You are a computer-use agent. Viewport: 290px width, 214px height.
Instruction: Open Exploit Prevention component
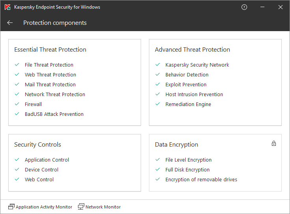(x=186, y=84)
